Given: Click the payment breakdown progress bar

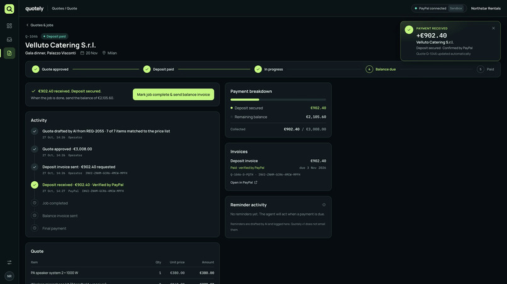Looking at the screenshot, I should point(278,100).
